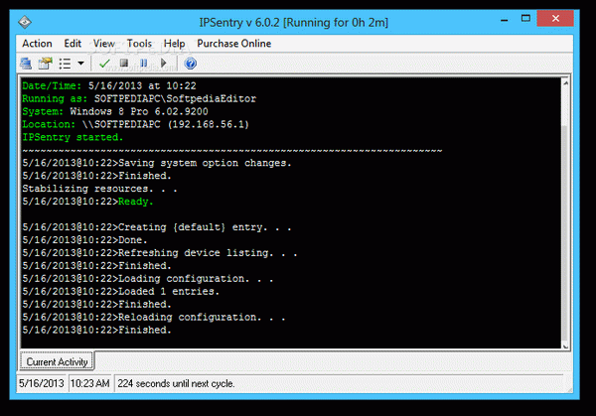This screenshot has height=416, width=596.
Task: Click the scrollbar down arrow in log
Action: (565, 345)
